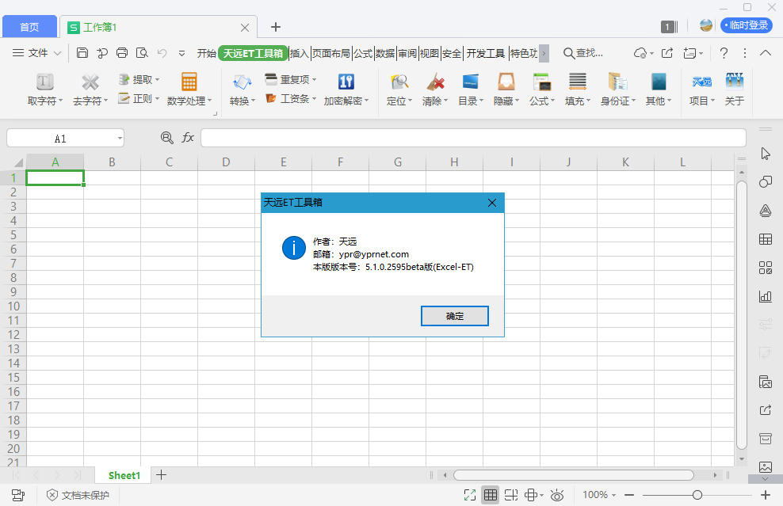Toggle normal grid view in status bar
The width and height of the screenshot is (783, 506).
[x=491, y=495]
